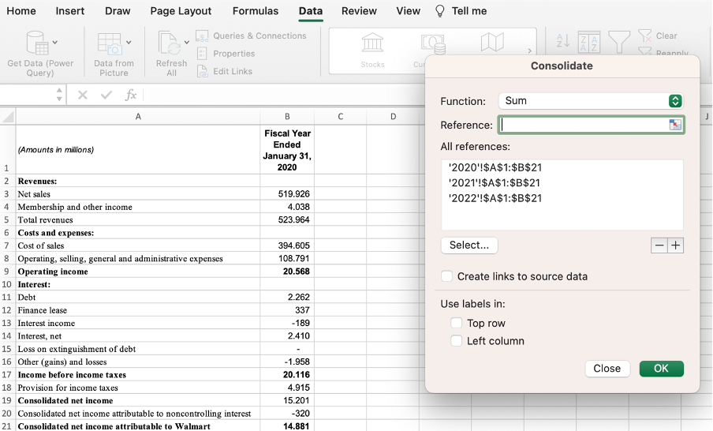
Task: Click the Data from Picture icon
Action: click(109, 43)
